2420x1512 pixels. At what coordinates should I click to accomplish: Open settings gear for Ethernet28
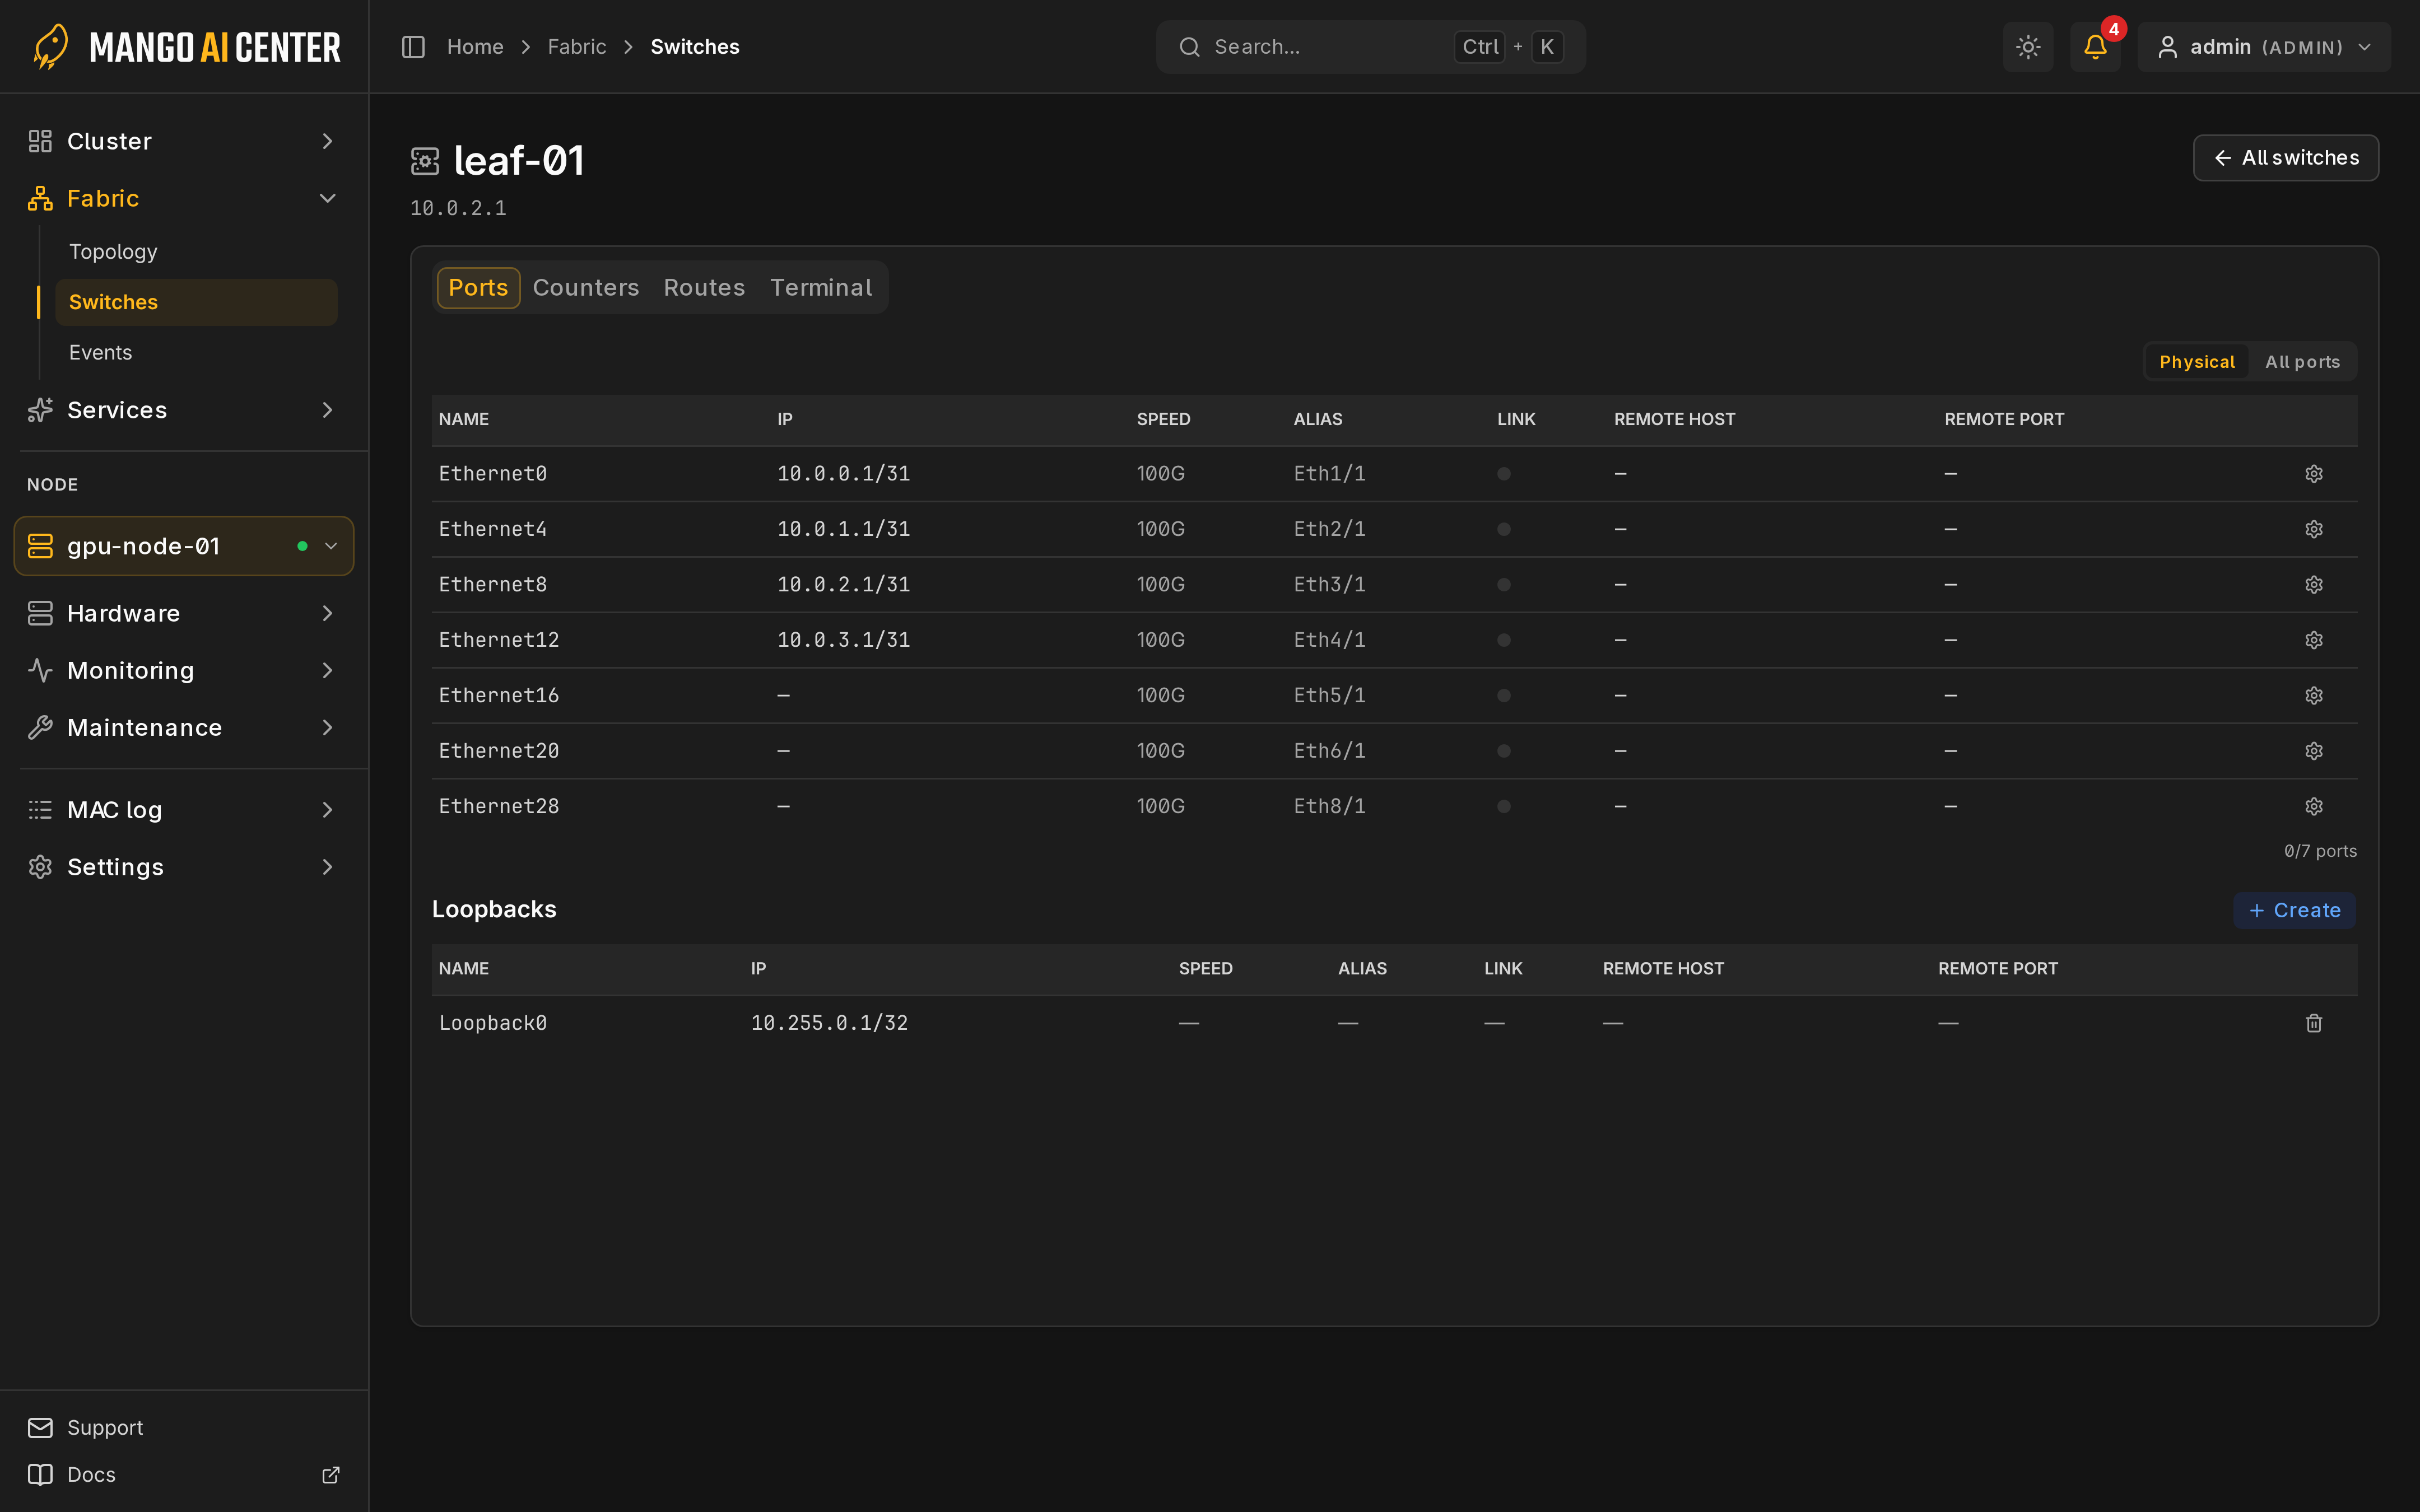2314,806
